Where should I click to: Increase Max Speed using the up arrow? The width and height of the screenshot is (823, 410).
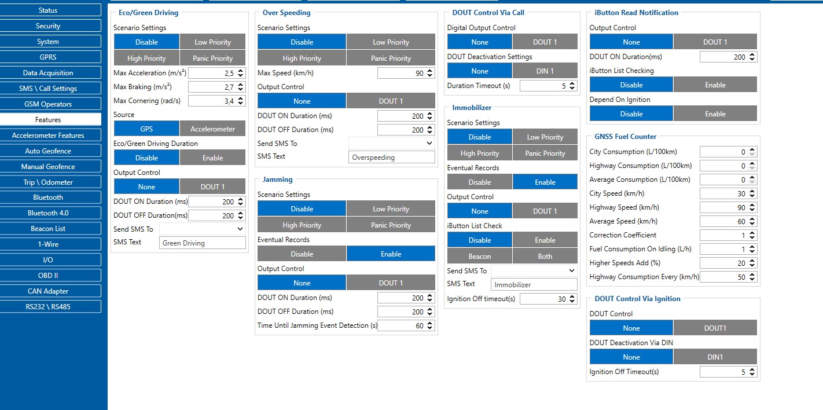[x=429, y=71]
